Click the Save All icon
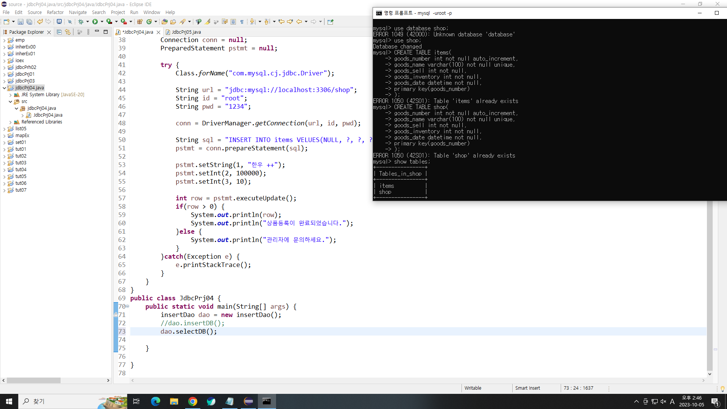 click(x=29, y=22)
